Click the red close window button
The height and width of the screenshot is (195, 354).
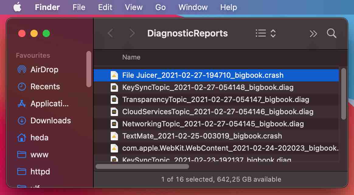click(22, 34)
